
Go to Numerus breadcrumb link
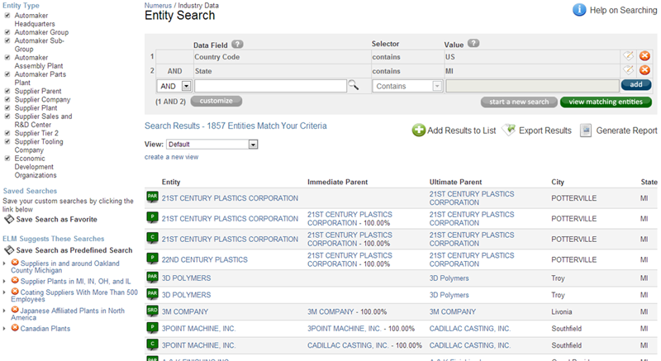158,5
